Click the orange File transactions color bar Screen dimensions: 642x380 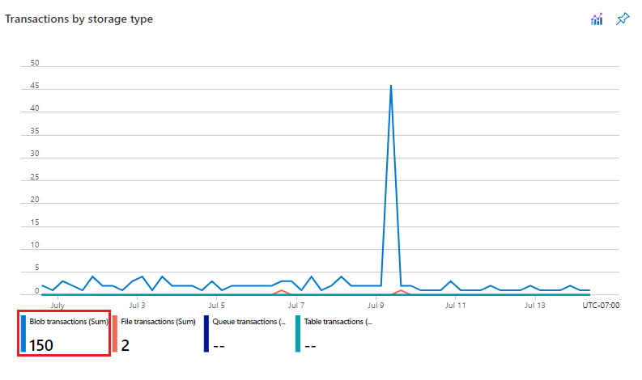(115, 334)
